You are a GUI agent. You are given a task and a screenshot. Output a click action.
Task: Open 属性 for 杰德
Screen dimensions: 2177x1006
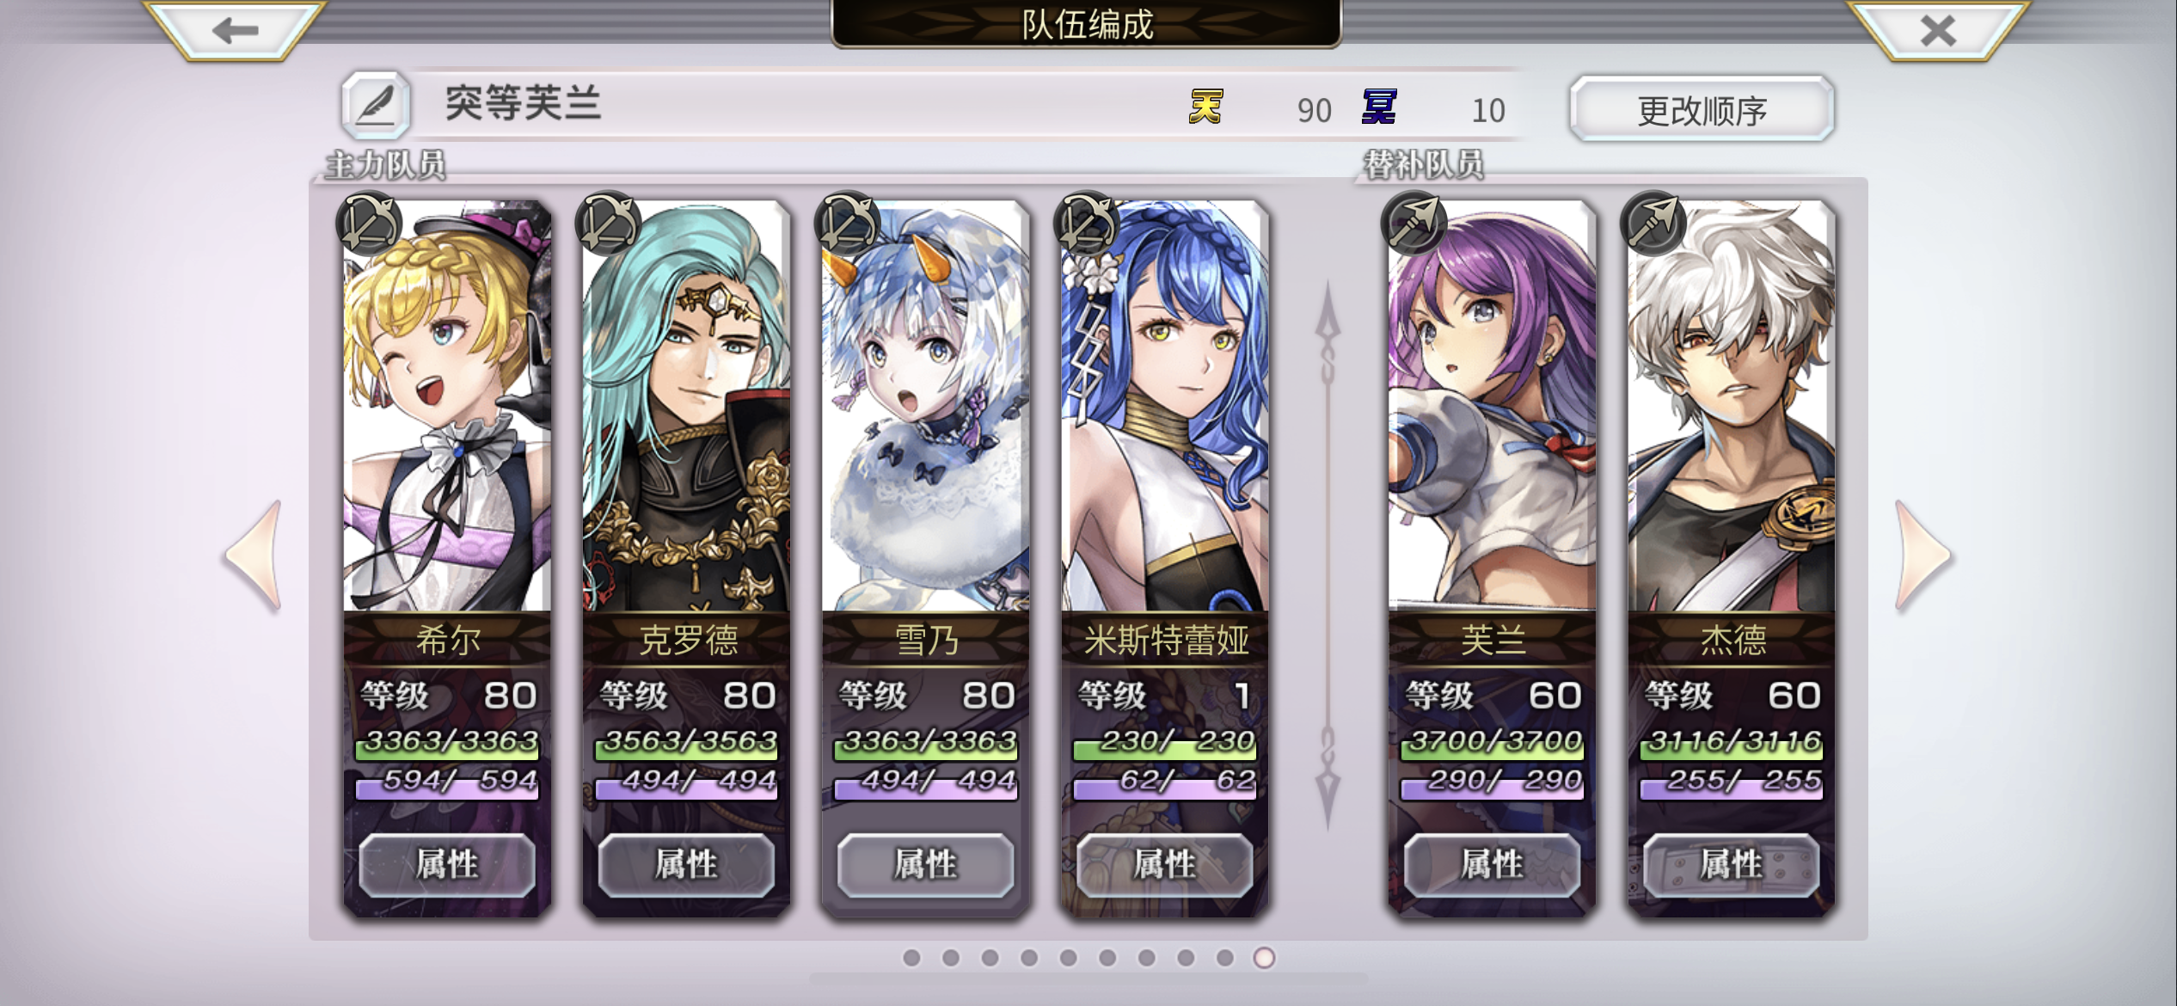[x=1732, y=864]
